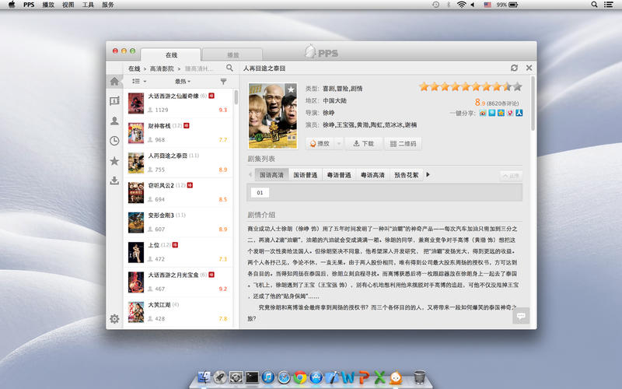Switch to the 在线 tab

click(x=171, y=54)
